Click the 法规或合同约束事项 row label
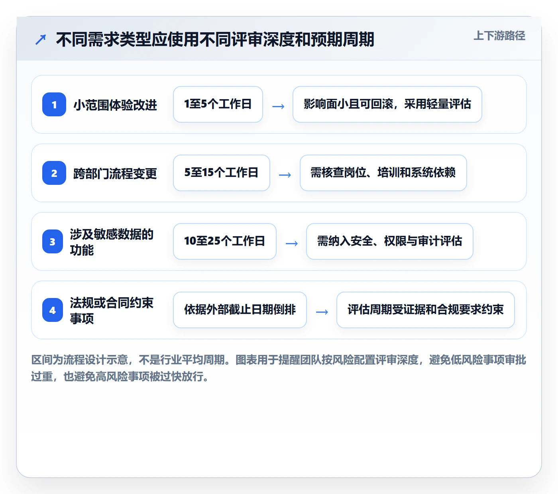This screenshot has width=558, height=494. click(x=112, y=310)
